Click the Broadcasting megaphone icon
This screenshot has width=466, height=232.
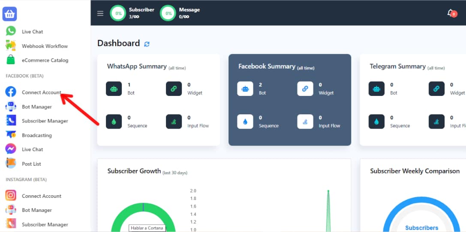tap(11, 135)
